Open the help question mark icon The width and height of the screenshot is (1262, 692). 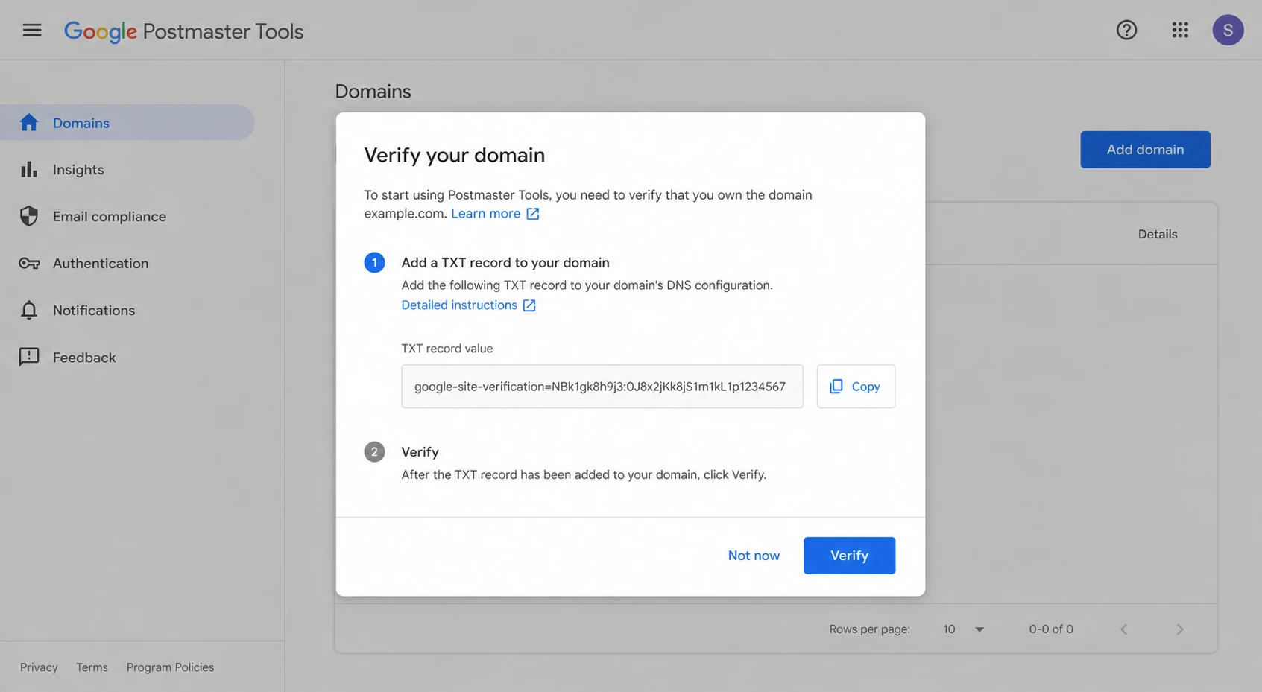click(1126, 30)
